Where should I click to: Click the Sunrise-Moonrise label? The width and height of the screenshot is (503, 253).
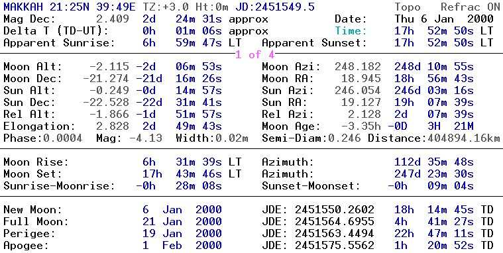(x=59, y=185)
